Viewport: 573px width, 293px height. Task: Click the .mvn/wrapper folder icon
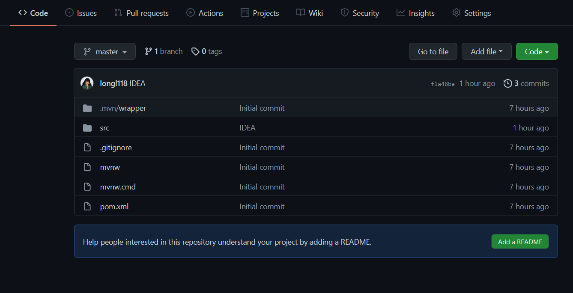(x=87, y=108)
